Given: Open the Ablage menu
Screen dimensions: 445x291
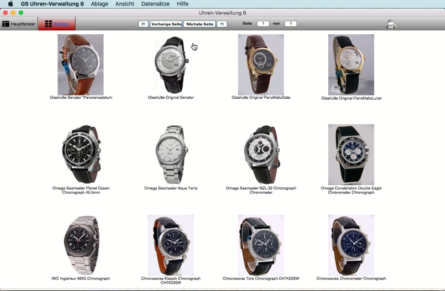Looking at the screenshot, I should (x=100, y=4).
